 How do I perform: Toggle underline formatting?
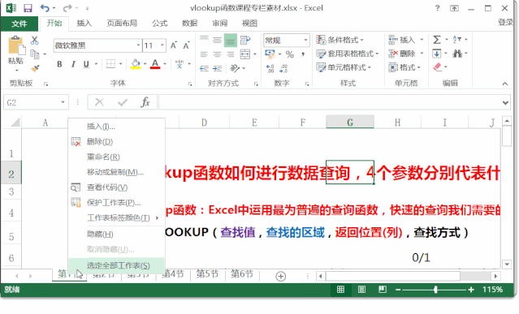[x=86, y=64]
